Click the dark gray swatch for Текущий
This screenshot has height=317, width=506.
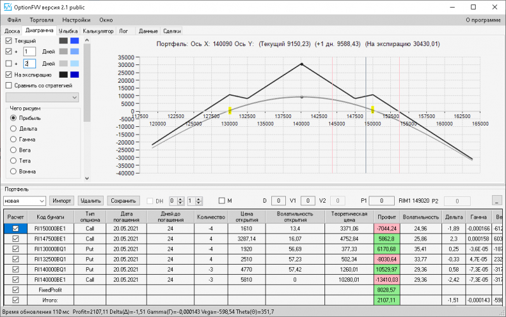(x=63, y=40)
